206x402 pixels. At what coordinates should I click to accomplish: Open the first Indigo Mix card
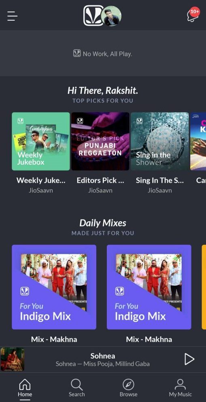(54, 287)
